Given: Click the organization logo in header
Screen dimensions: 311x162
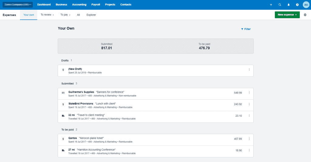Looking at the screenshot, I should tap(18, 5).
